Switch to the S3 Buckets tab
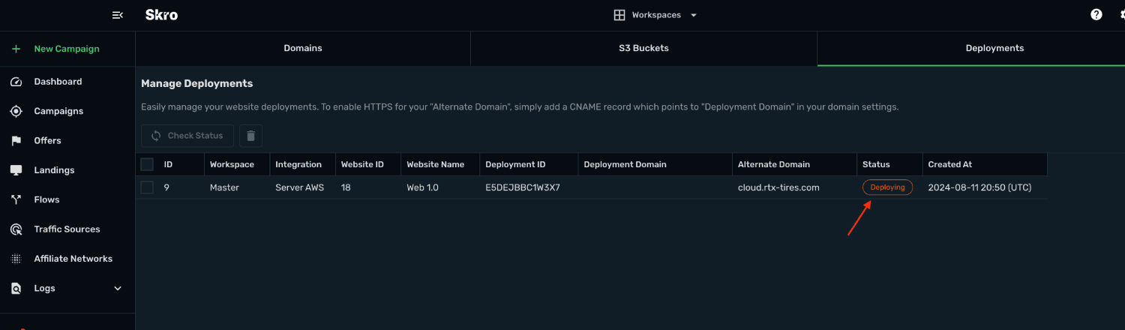1125x330 pixels. tap(643, 48)
